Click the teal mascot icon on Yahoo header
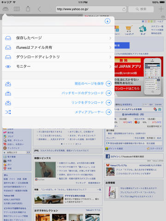 pyautogui.click(x=143, y=29)
